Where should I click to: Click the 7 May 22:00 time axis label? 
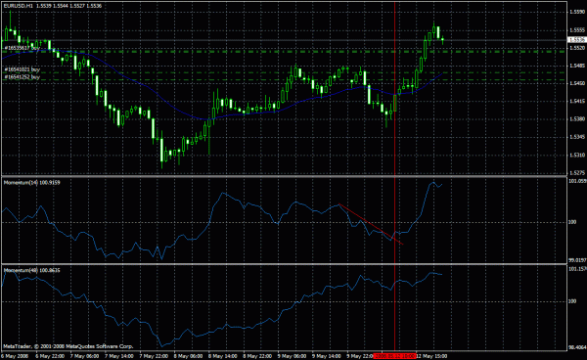pos(154,356)
